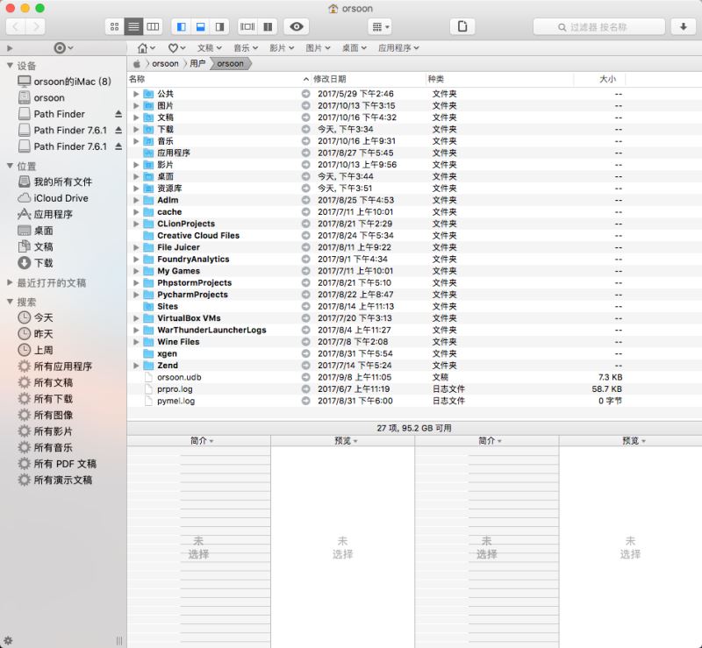702x648 pixels.
Task: Open the first 预览 module dropdown
Action: click(x=346, y=441)
